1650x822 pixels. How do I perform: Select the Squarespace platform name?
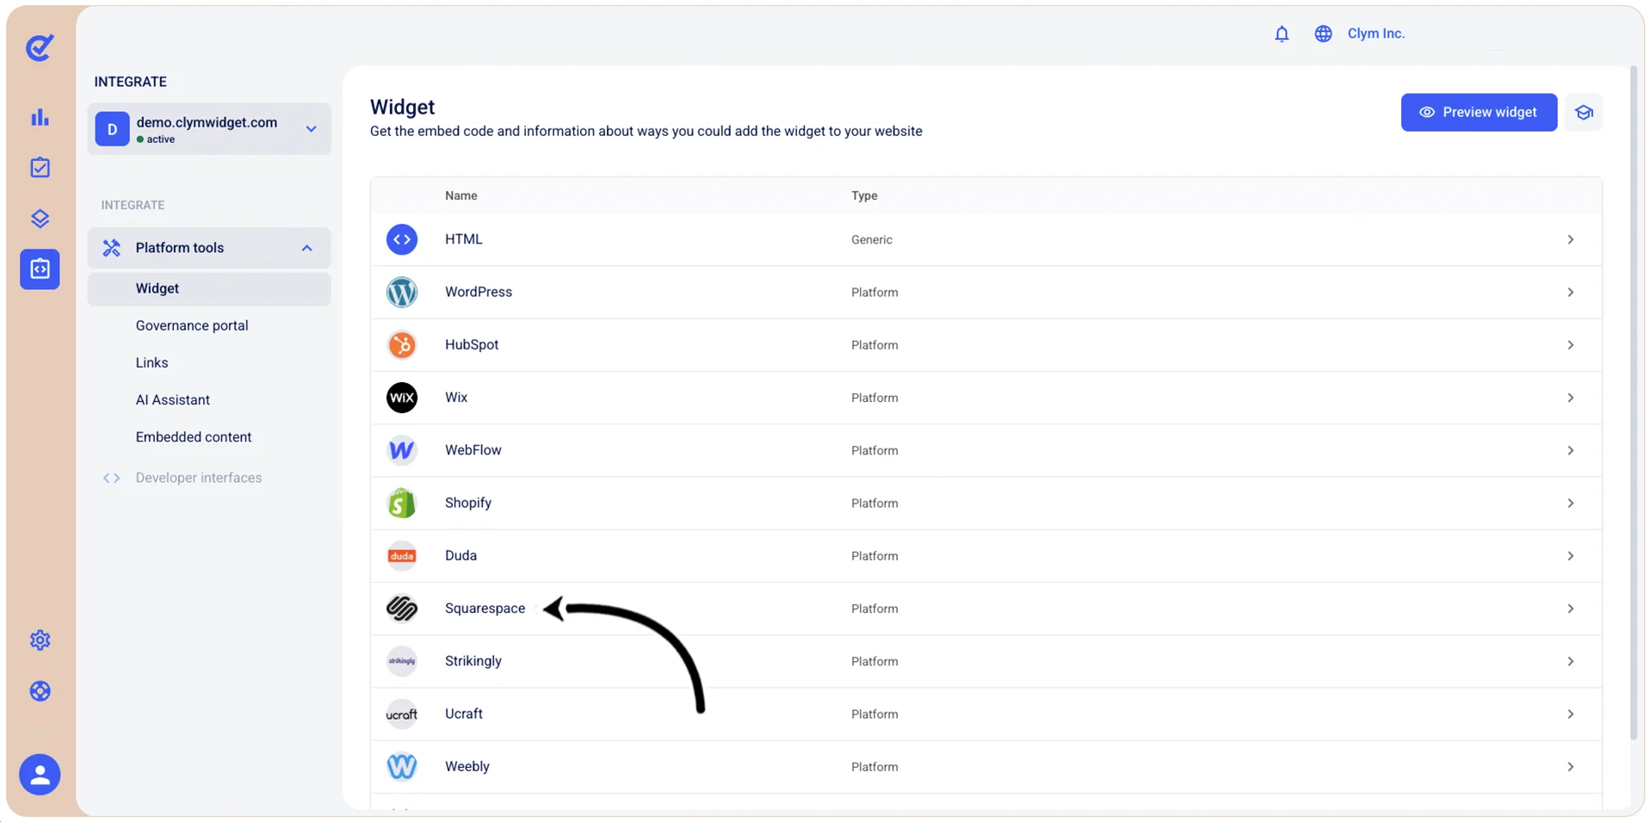pyautogui.click(x=485, y=609)
